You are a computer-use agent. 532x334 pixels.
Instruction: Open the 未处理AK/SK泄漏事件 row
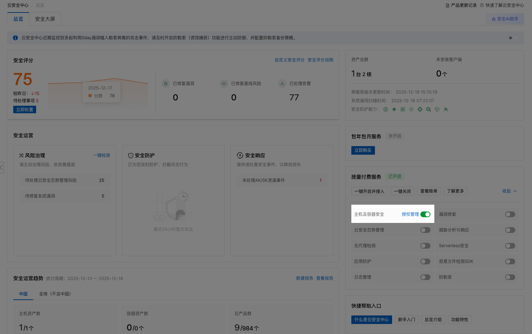282,180
